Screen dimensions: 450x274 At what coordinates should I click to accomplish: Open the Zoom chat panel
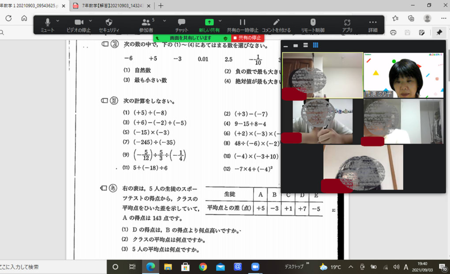[181, 21]
